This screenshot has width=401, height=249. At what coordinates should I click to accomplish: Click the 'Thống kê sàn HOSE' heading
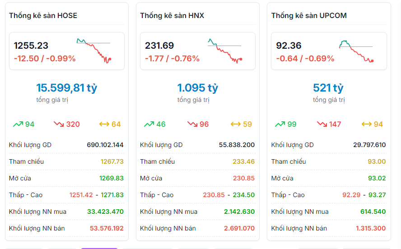(43, 16)
